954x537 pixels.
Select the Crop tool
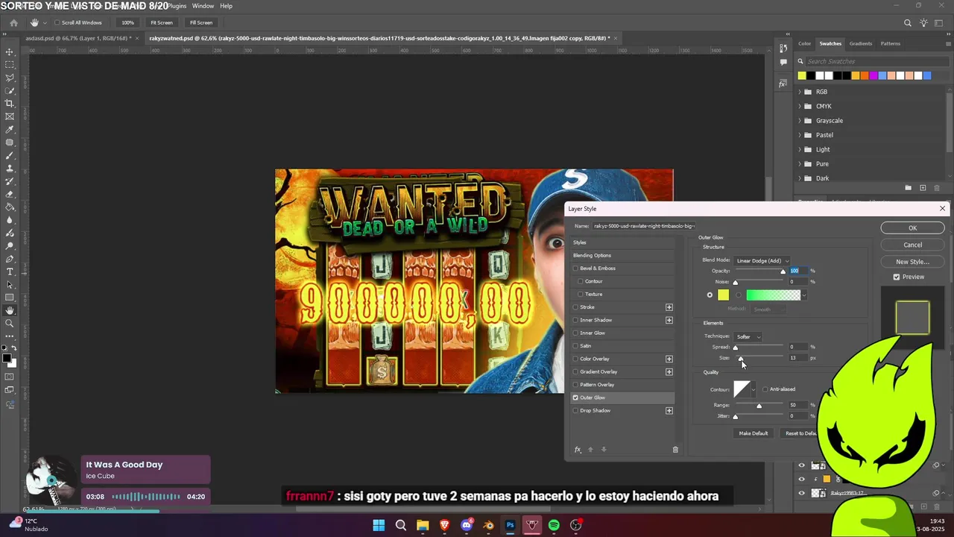[10, 104]
